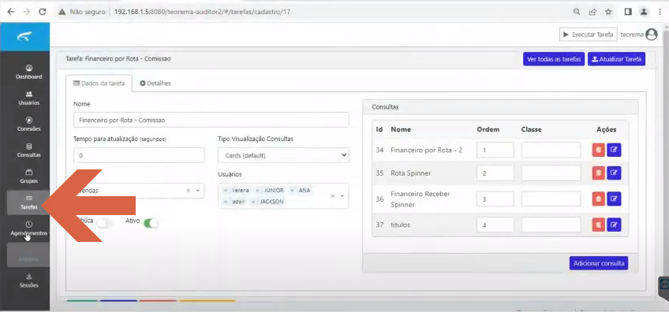Click the Atualizar Tarefa button

(x=616, y=59)
